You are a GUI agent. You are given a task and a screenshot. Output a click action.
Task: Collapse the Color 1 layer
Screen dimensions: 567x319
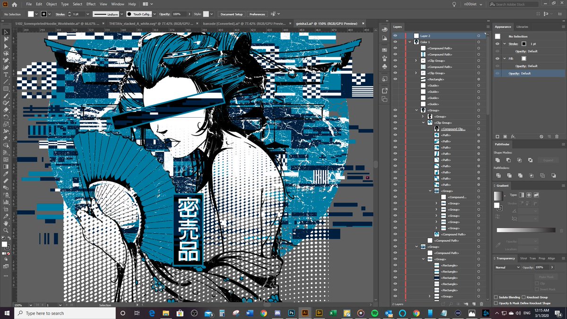pyautogui.click(x=410, y=42)
